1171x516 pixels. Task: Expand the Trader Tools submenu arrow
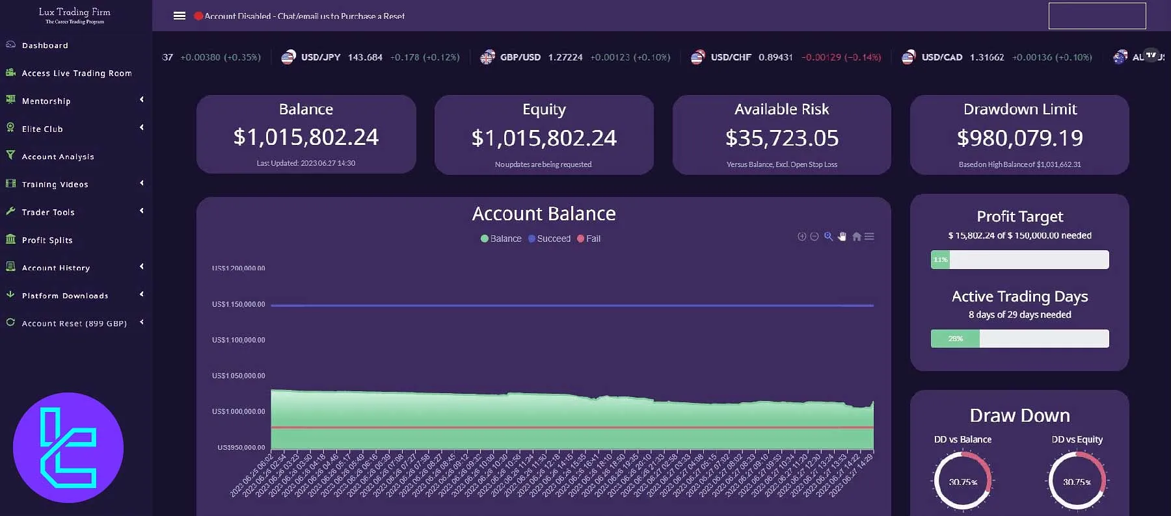click(142, 211)
